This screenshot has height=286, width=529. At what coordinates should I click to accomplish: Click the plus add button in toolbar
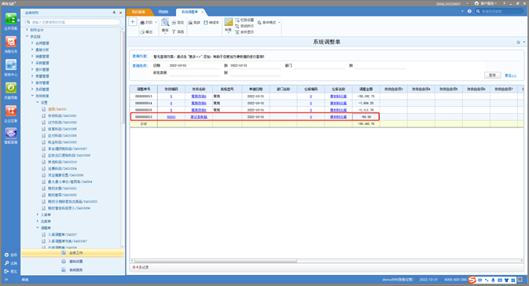133,22
